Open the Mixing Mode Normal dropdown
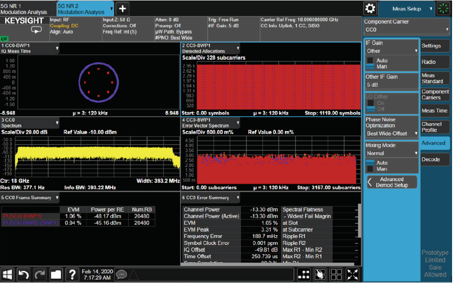The height and width of the screenshot is (283, 453). point(392,154)
